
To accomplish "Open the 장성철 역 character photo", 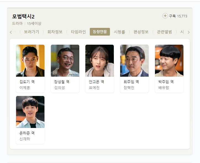I will pos(65,61).
